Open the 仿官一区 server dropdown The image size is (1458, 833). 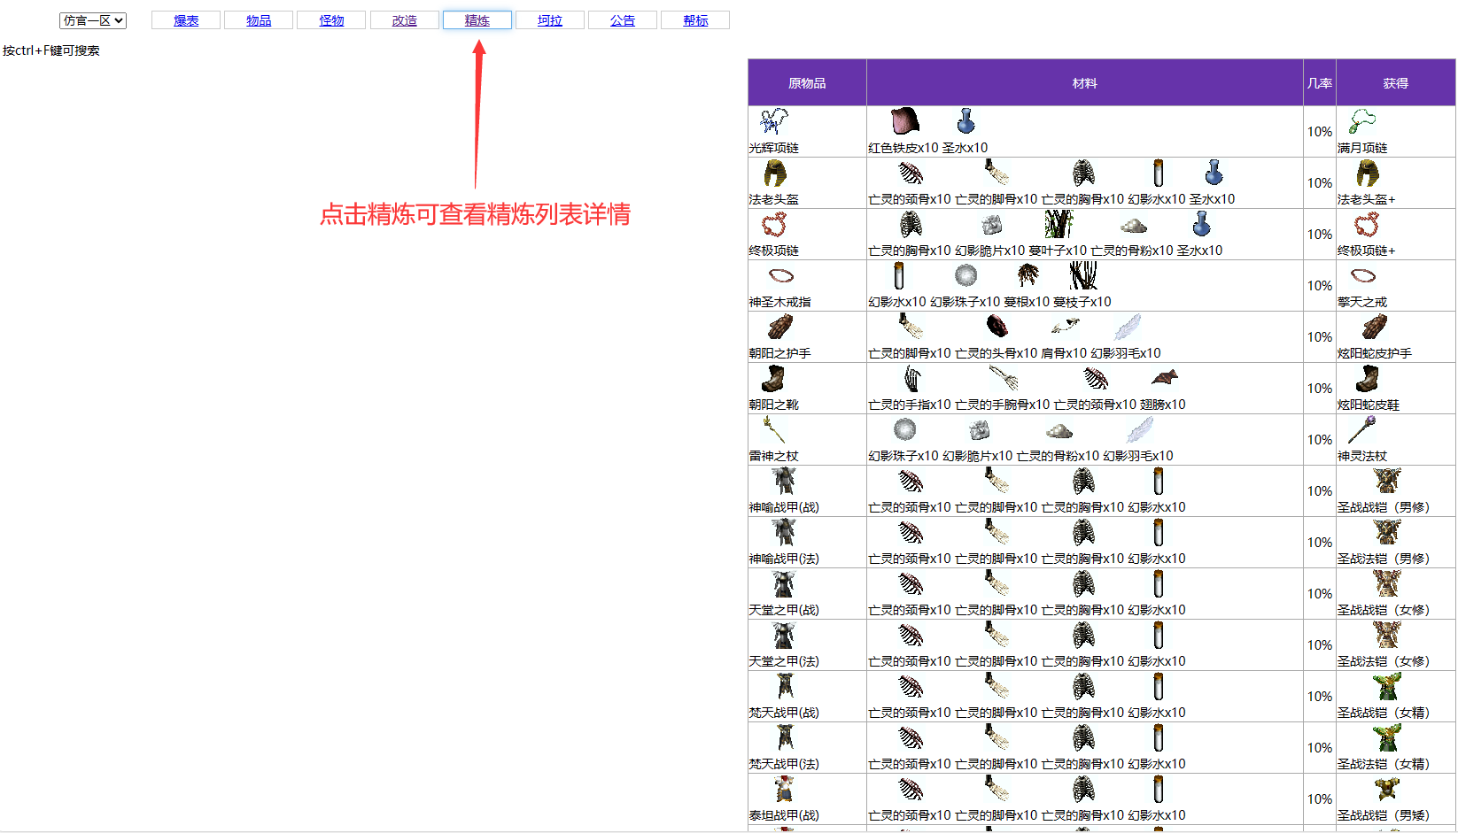pos(93,20)
